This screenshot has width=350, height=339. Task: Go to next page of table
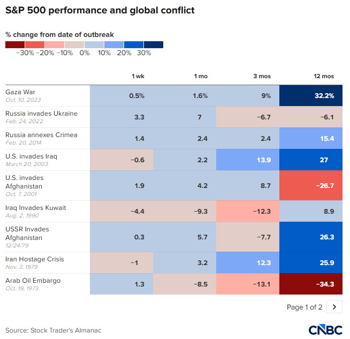click(335, 307)
